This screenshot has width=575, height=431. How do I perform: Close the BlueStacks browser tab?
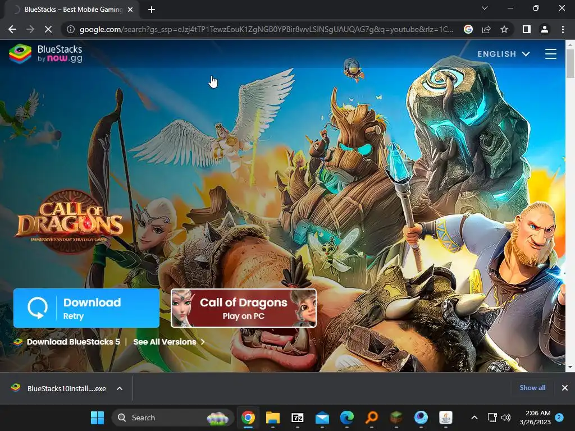coord(130,10)
